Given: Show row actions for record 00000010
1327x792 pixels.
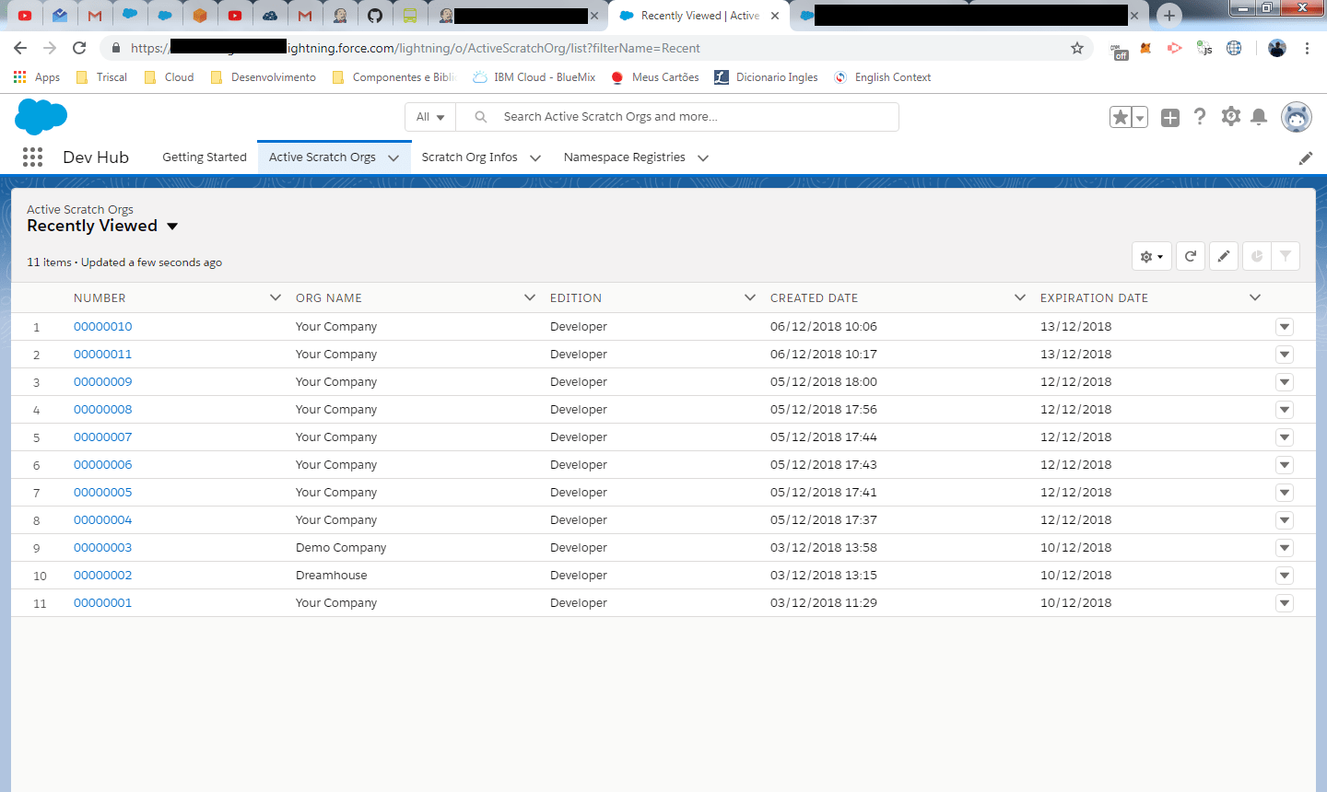Looking at the screenshot, I should click(x=1285, y=327).
